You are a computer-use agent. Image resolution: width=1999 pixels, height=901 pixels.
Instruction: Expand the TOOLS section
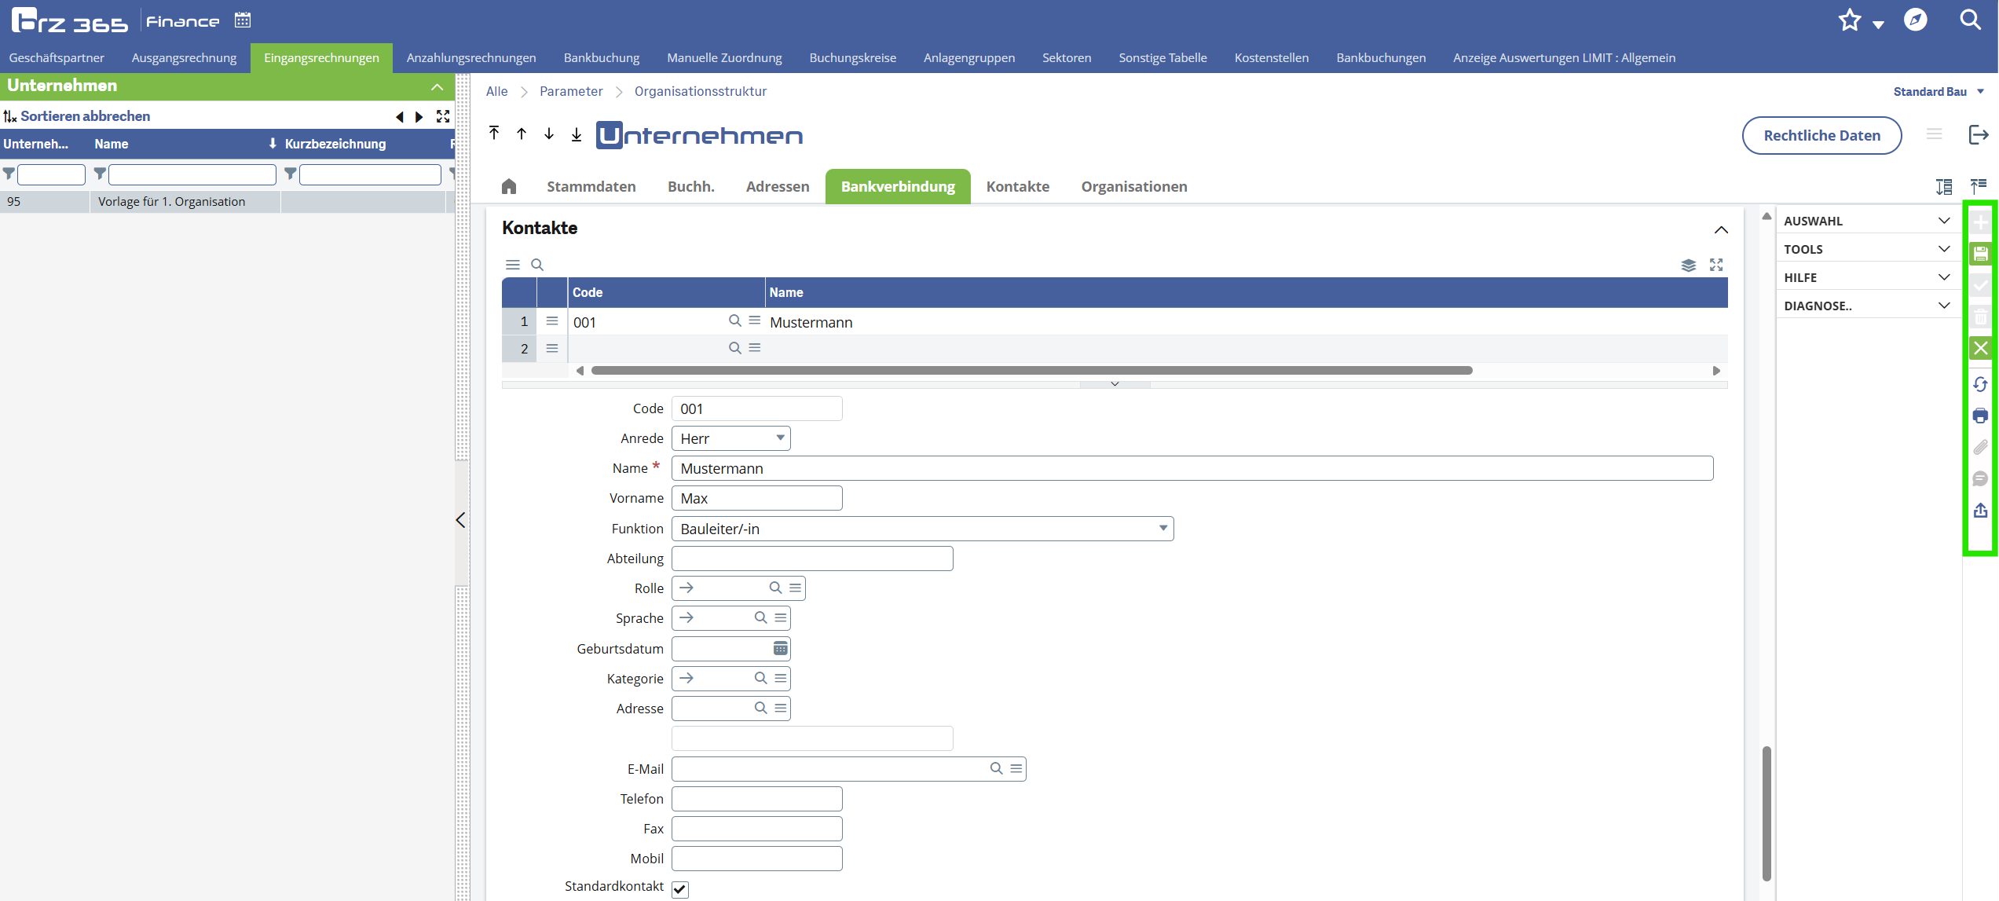(x=1866, y=249)
